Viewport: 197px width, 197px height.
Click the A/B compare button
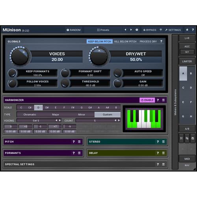(187, 129)
